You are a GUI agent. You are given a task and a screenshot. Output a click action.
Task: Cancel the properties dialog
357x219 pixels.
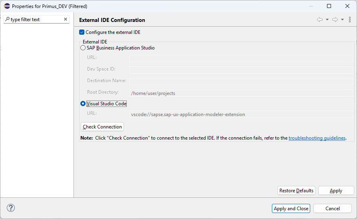[332, 209]
